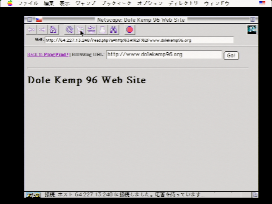This screenshot has width=272, height=204.
Task: Open the Apple menu
Action: pyautogui.click(x=10, y=3)
